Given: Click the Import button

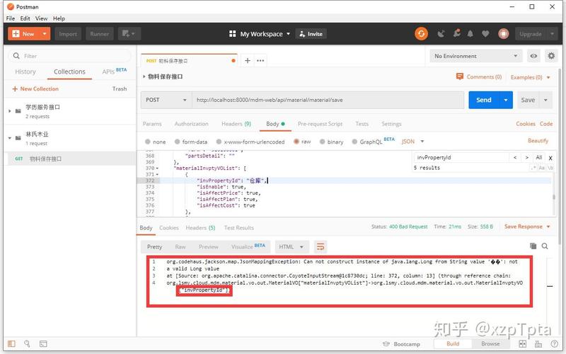Looking at the screenshot, I should pyautogui.click(x=68, y=34).
